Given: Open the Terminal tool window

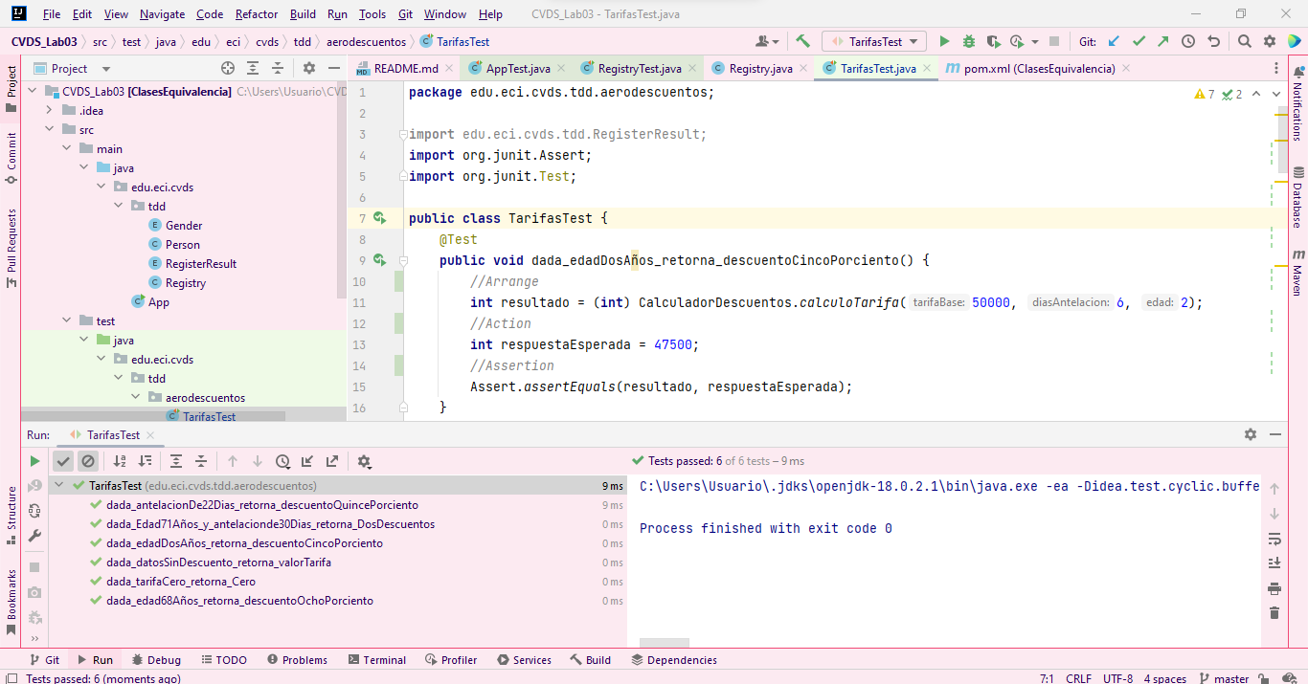Looking at the screenshot, I should point(376,659).
